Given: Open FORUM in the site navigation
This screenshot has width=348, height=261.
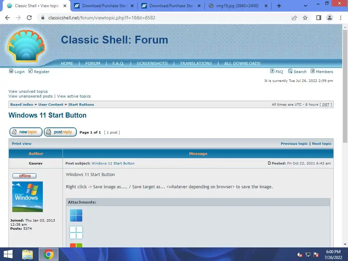Looking at the screenshot, I should click(x=93, y=64).
